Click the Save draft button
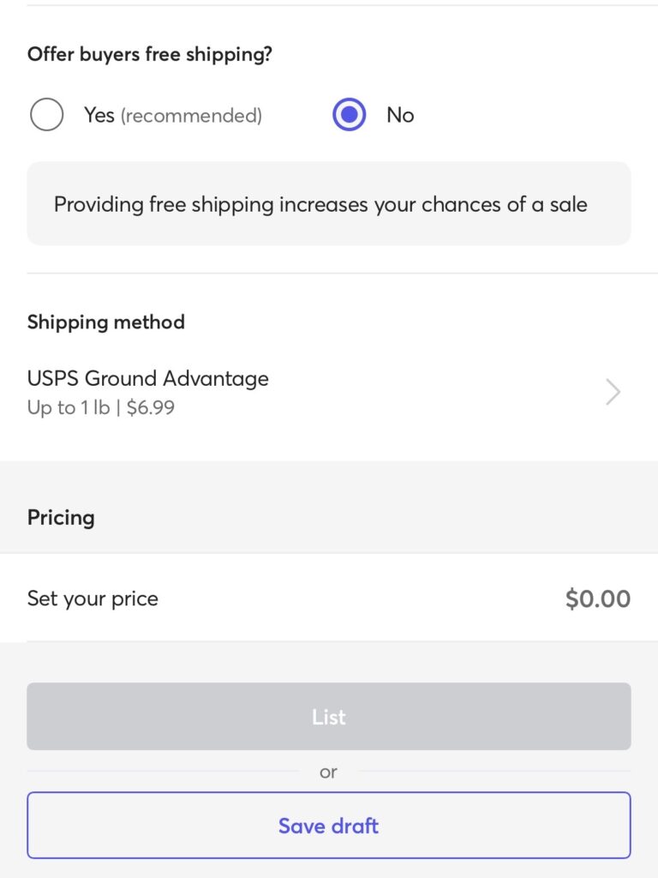 pos(329,826)
